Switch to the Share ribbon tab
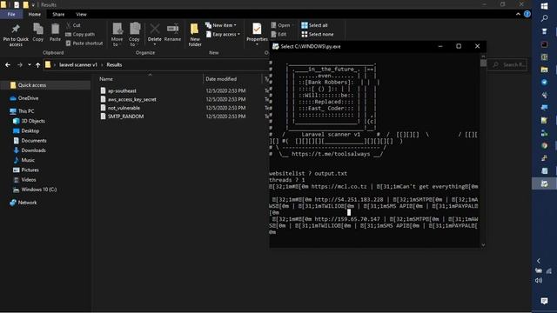 58,14
